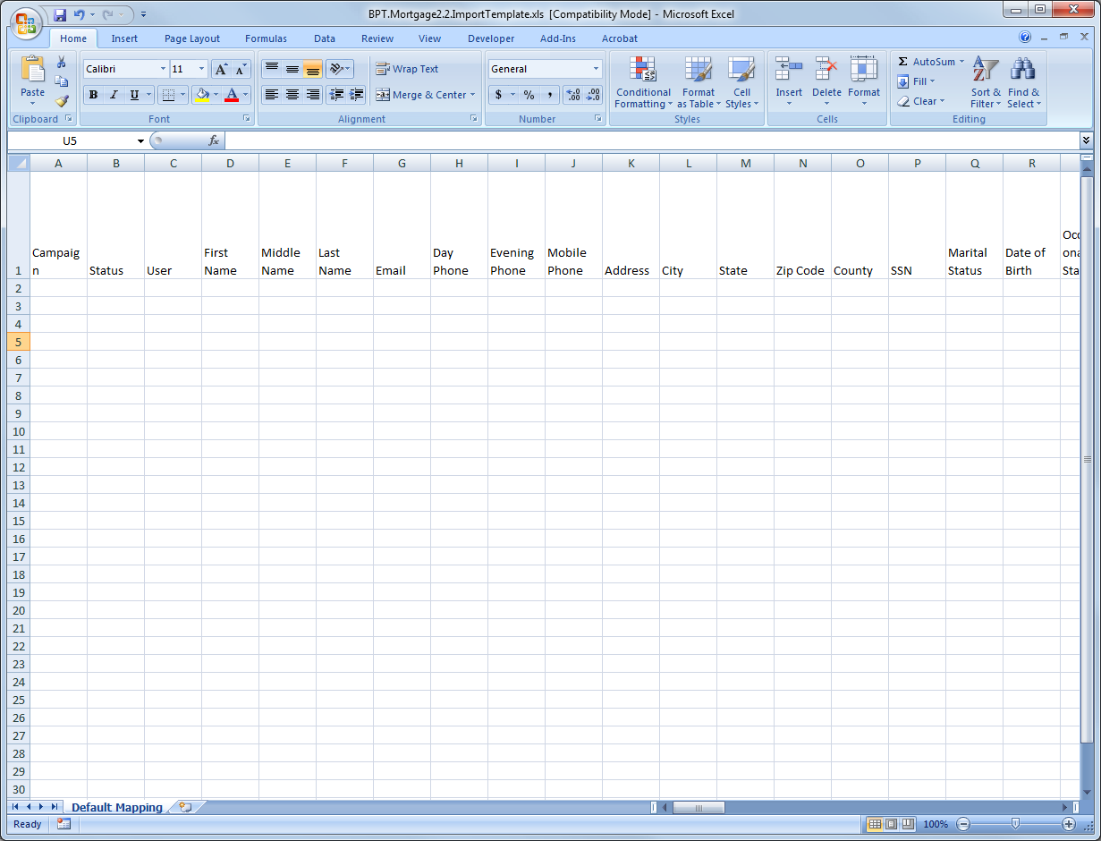
Task: Click the Cut scissors icon
Action: [62, 62]
